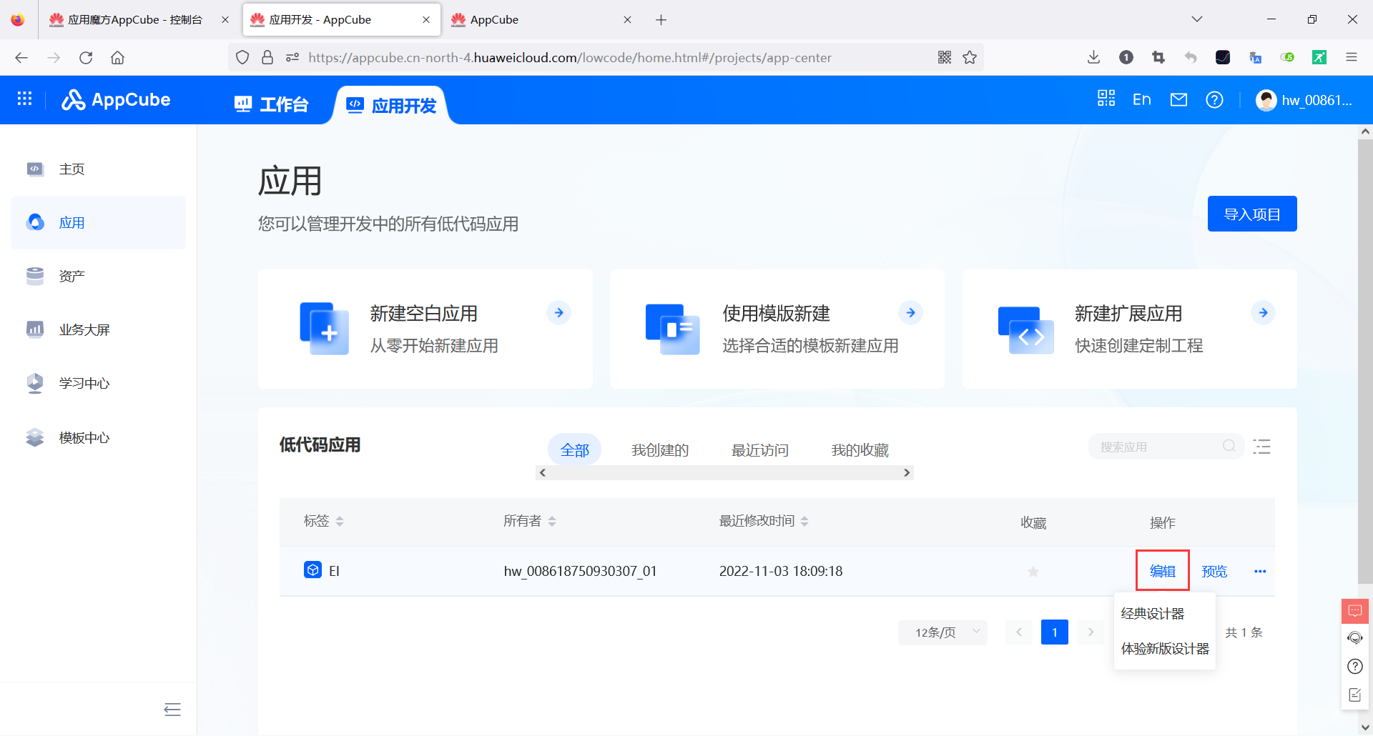Select 资产 in the left sidebar

point(71,276)
